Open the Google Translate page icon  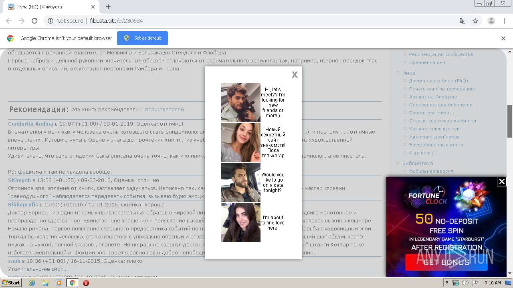click(463, 21)
